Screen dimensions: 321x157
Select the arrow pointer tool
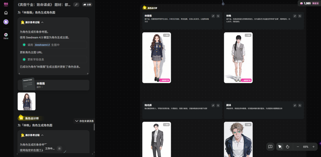tap(280, 147)
